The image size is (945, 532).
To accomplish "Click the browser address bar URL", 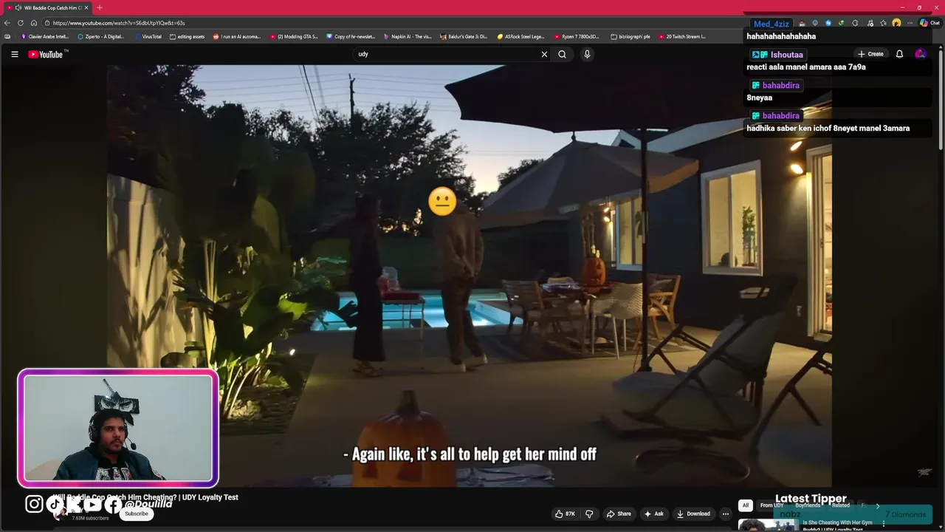I will click(119, 23).
